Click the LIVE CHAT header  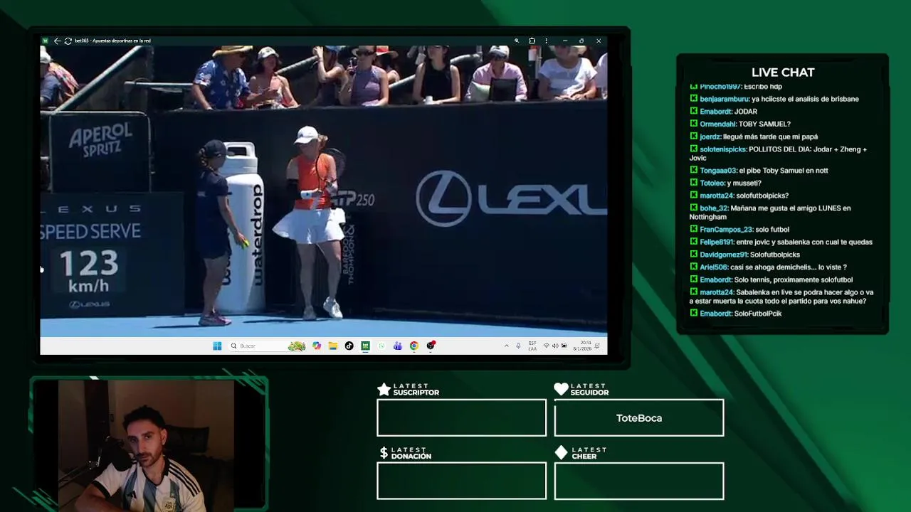coord(783,73)
